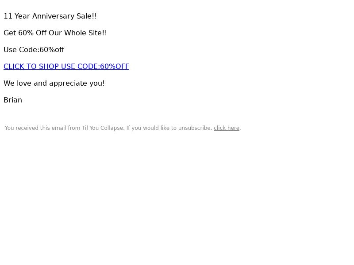Click '60%OFF' at the end of the blue link
The image size is (354, 265).
coord(115,67)
